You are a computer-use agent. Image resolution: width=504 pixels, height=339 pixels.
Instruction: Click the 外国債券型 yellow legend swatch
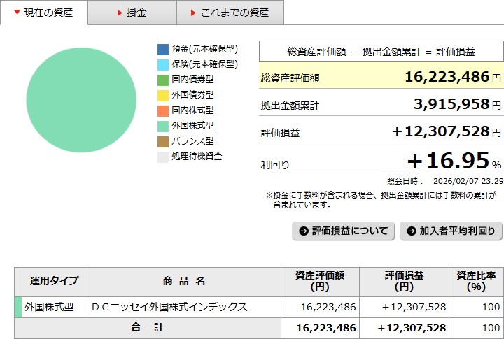[x=163, y=95]
